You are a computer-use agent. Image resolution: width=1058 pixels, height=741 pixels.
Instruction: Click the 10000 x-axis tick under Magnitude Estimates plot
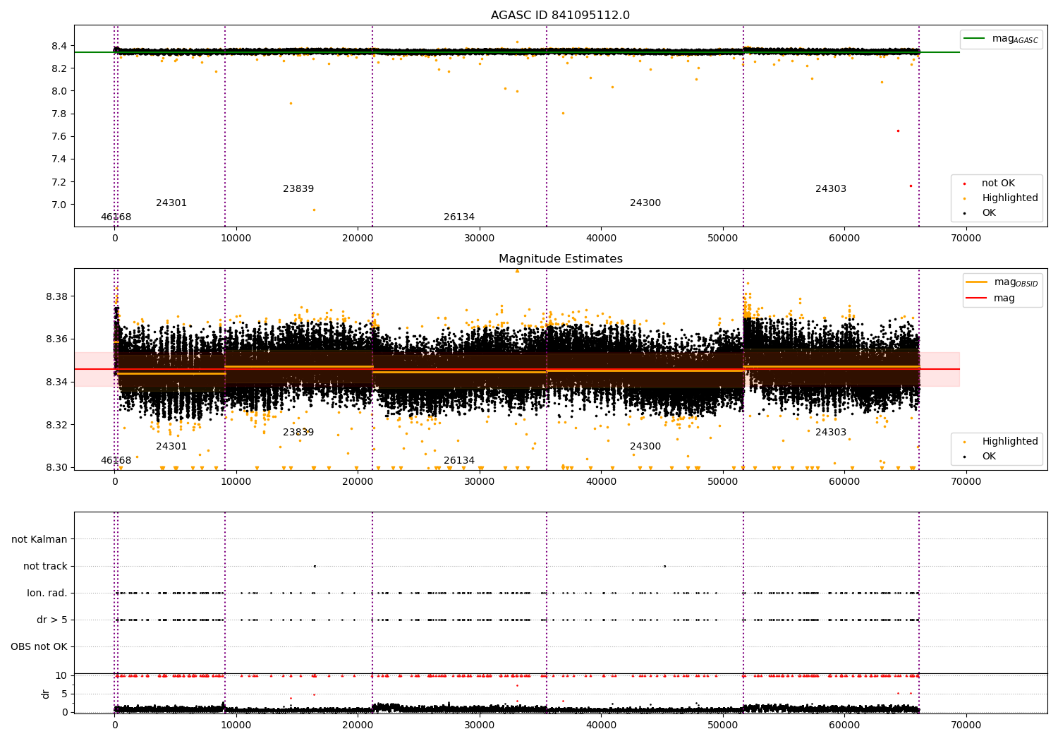(x=236, y=482)
